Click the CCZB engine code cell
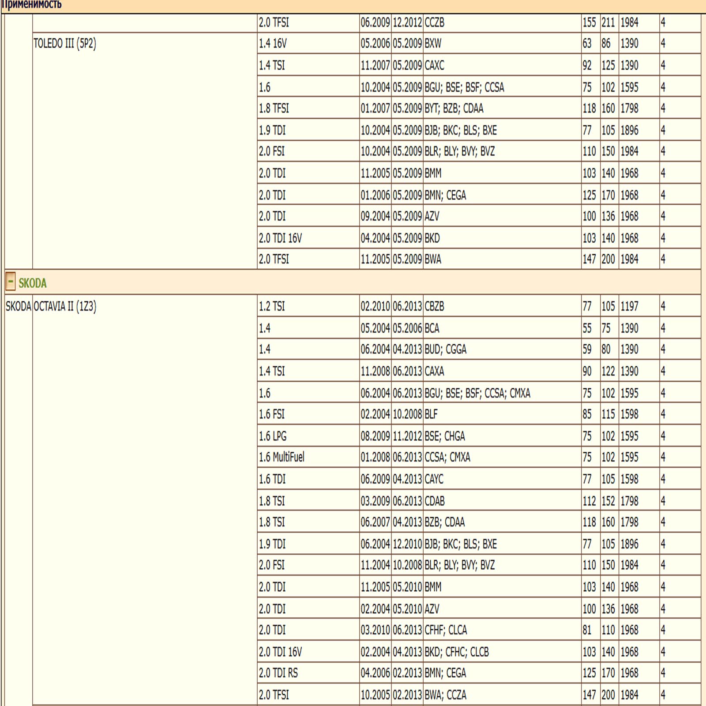 [x=434, y=23]
